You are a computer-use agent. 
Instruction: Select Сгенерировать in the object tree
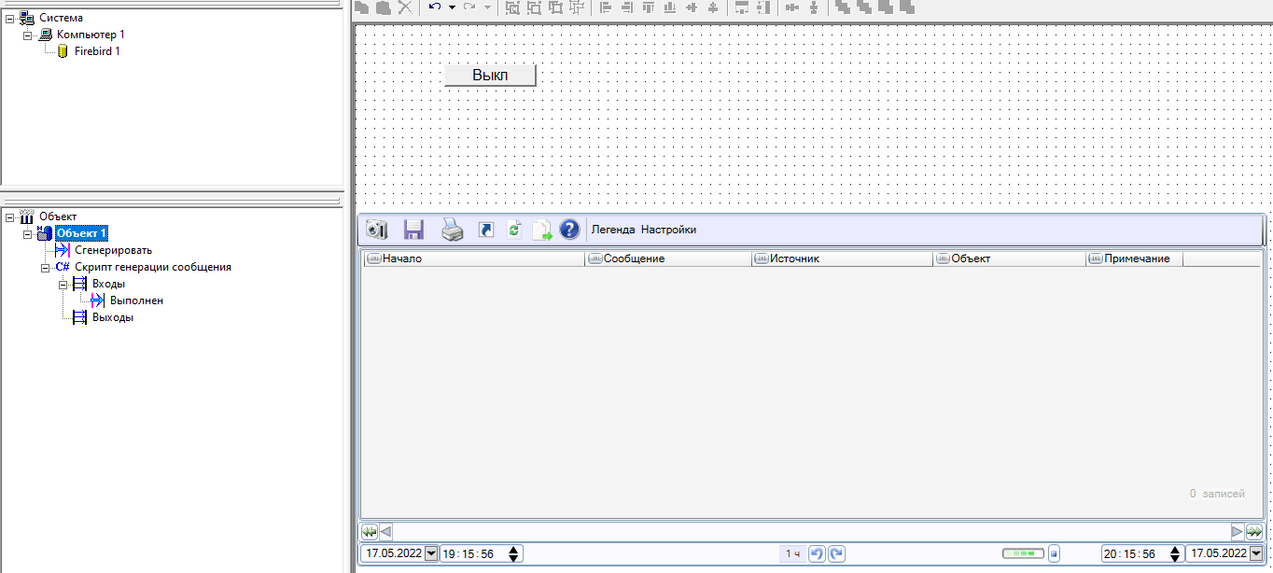[113, 250]
